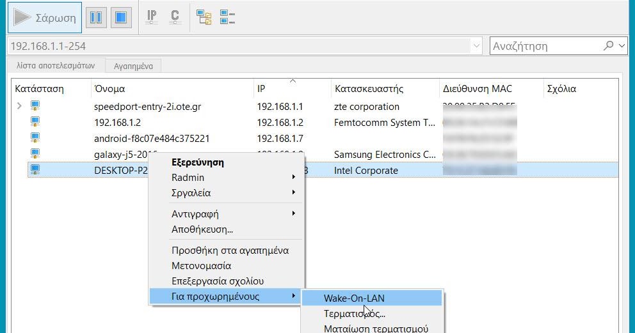635x333 pixels.
Task: Click the computer icon for 192.168.1.2
Action: point(35,122)
